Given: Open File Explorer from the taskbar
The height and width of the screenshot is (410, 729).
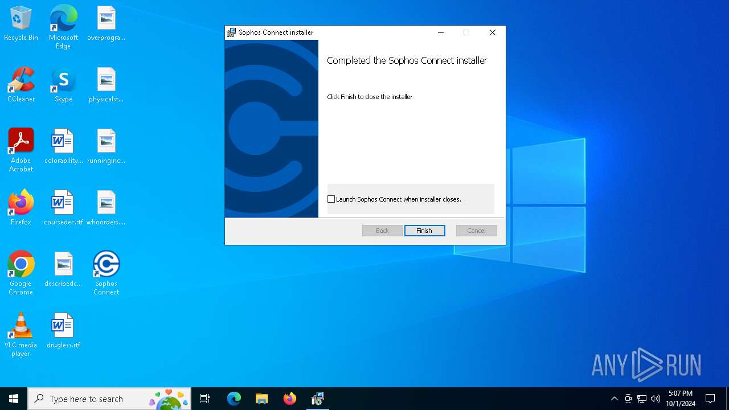Looking at the screenshot, I should click(x=261, y=399).
